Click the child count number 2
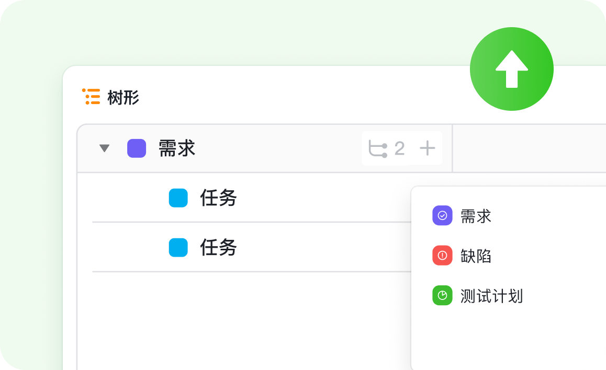Viewport: 606px width, 370px height. [x=399, y=148]
